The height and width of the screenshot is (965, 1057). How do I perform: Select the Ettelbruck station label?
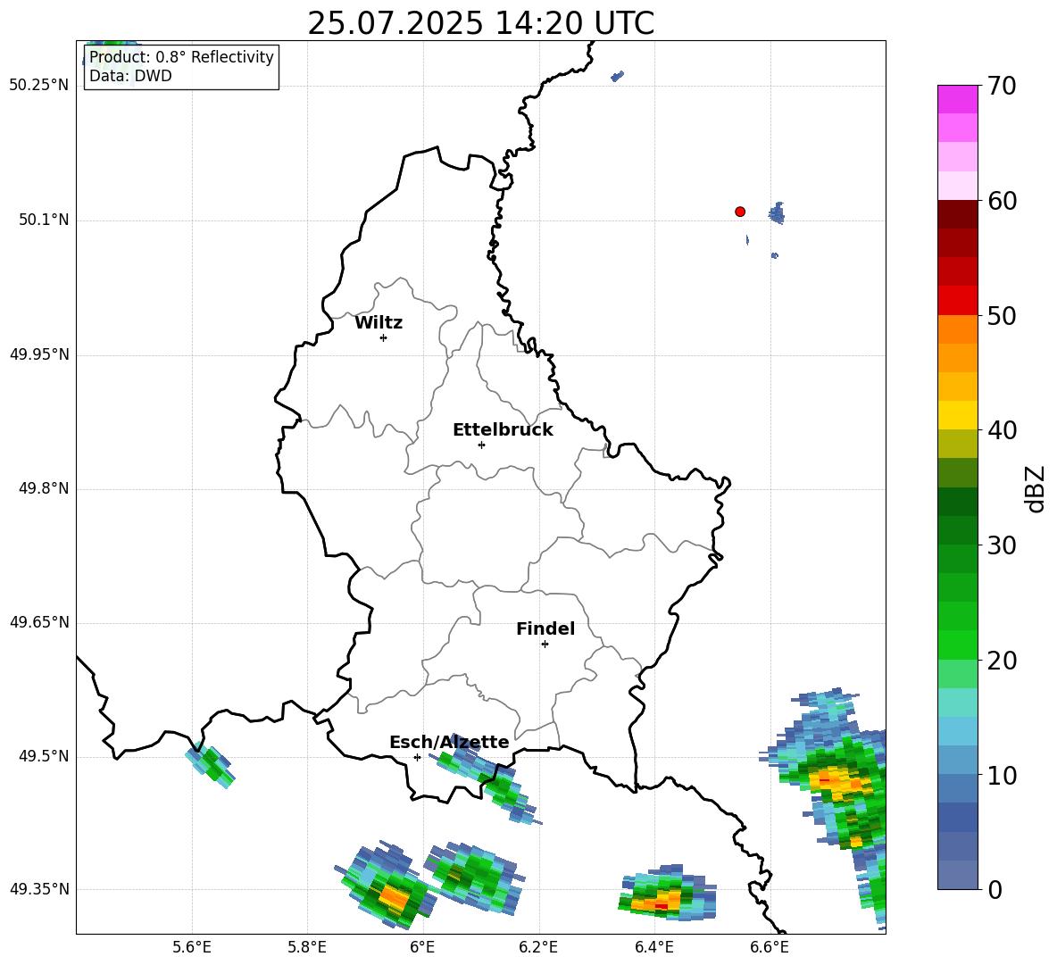[503, 430]
